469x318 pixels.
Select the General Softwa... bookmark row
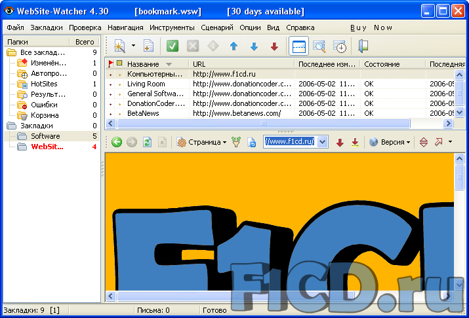pos(279,94)
